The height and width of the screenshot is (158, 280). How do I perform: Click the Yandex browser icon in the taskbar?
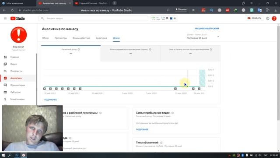[24, 155]
